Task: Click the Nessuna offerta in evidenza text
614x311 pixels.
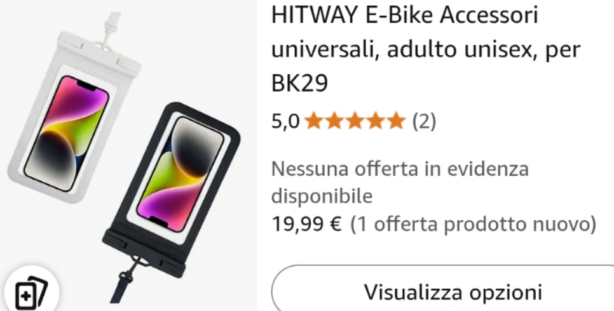Action: tap(400, 169)
